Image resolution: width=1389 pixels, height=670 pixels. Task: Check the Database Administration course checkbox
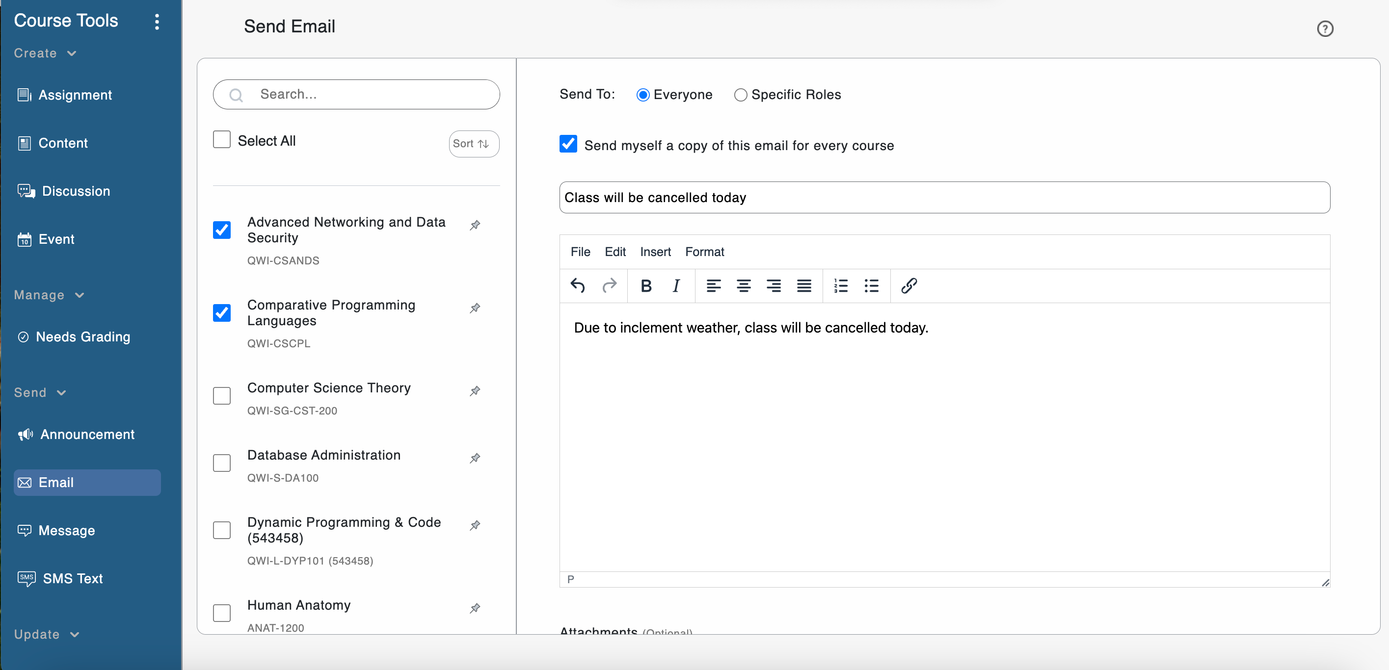coord(222,463)
